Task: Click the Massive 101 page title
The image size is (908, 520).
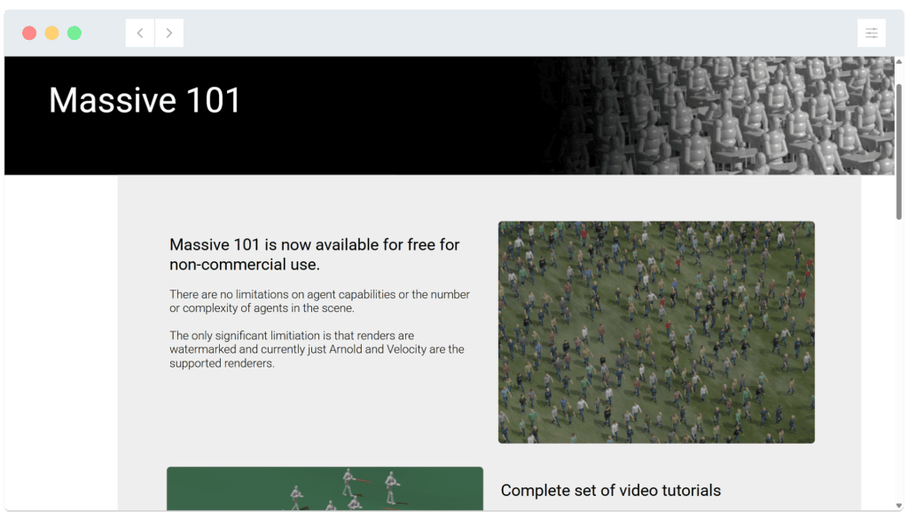Action: coord(145,100)
